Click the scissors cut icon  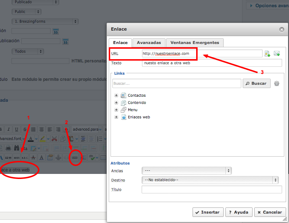pos(55,139)
